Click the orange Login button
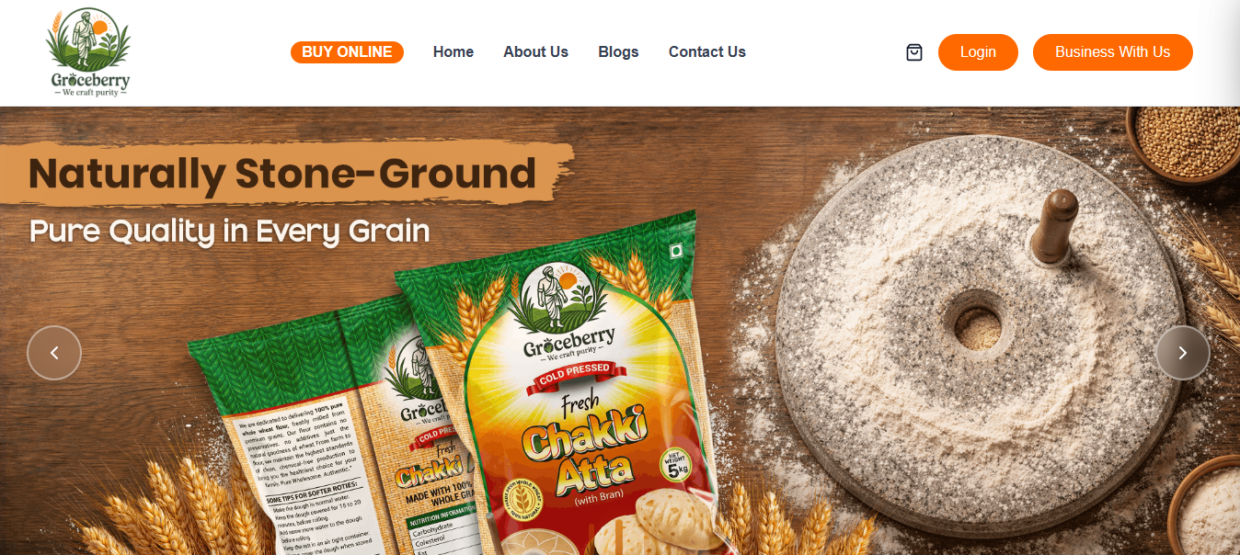The image size is (1240, 555). pos(978,52)
